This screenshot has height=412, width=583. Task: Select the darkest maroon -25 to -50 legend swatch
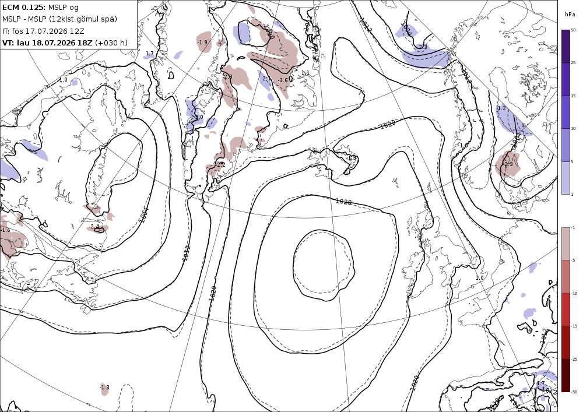tap(566, 375)
